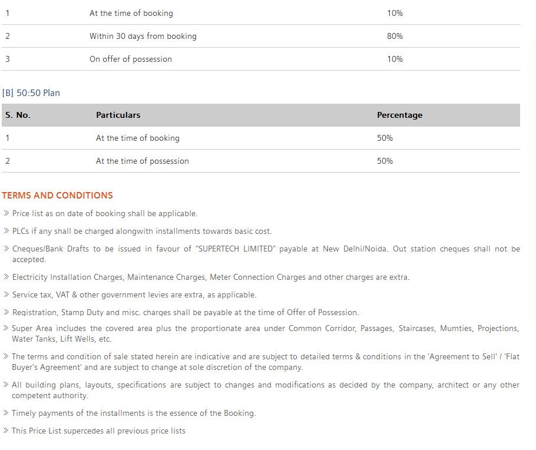Click the bullet icon beside "Super Area includes"
The height and width of the screenshot is (450, 536).
pyautogui.click(x=6, y=329)
